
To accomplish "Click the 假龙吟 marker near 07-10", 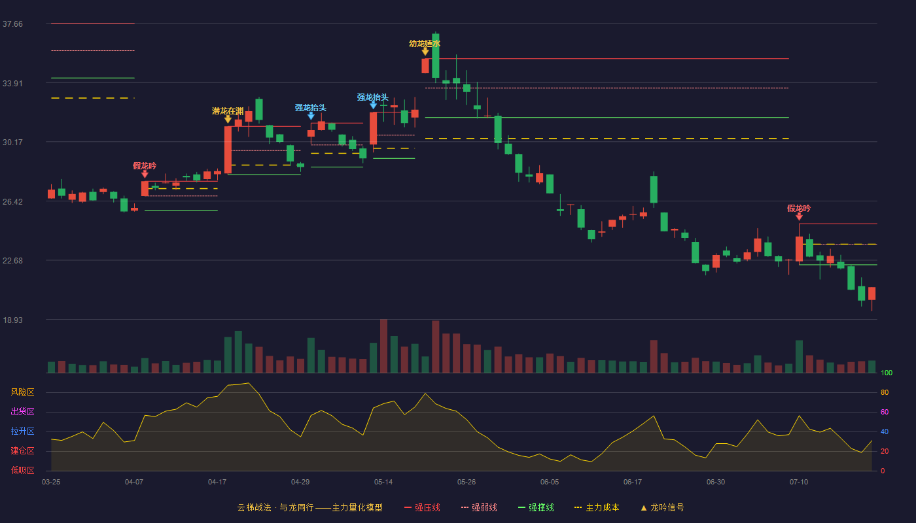I will (799, 216).
